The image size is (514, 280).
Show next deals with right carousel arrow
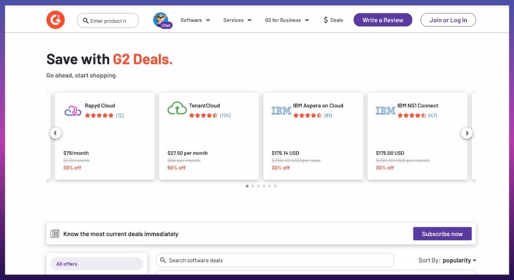(x=467, y=133)
